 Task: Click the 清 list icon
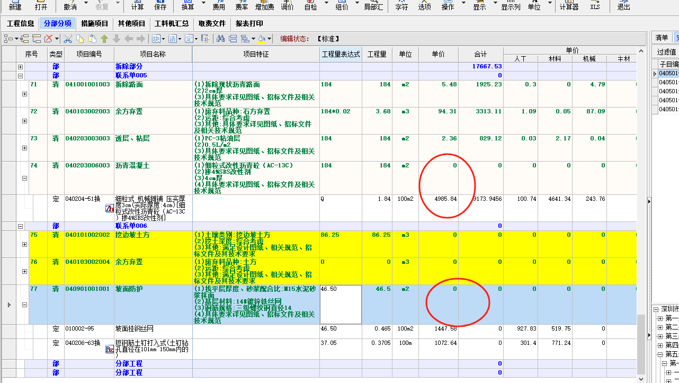(173, 39)
